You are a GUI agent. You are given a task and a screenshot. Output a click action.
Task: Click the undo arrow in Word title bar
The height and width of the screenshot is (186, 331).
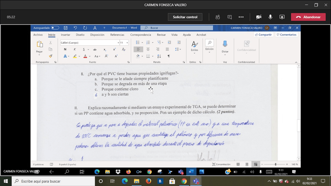(75, 28)
